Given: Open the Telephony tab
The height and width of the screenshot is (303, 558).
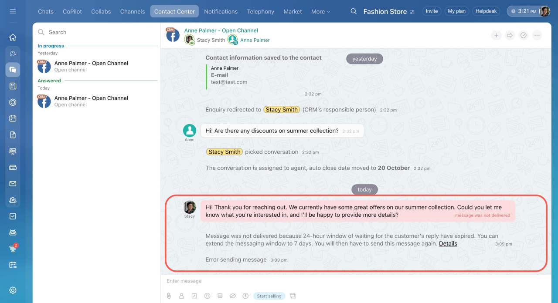Looking at the screenshot, I should point(261,11).
